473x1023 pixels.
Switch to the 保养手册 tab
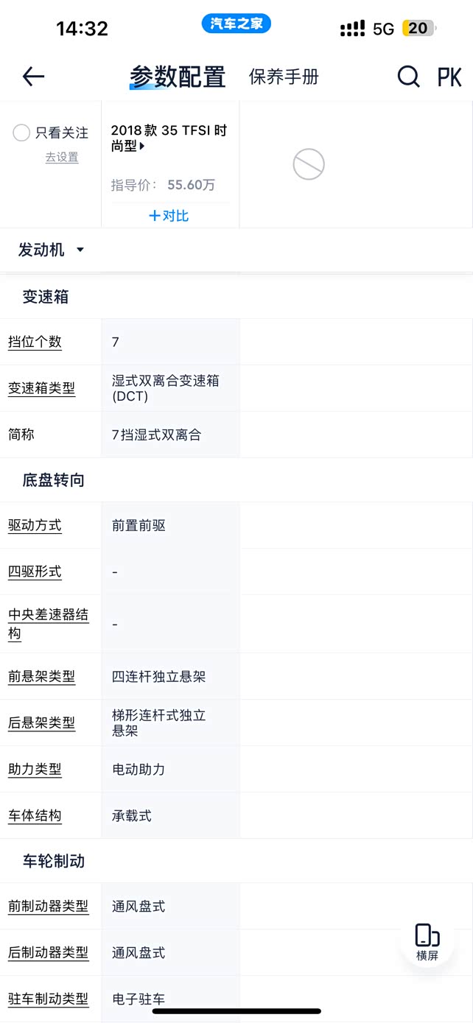point(284,77)
